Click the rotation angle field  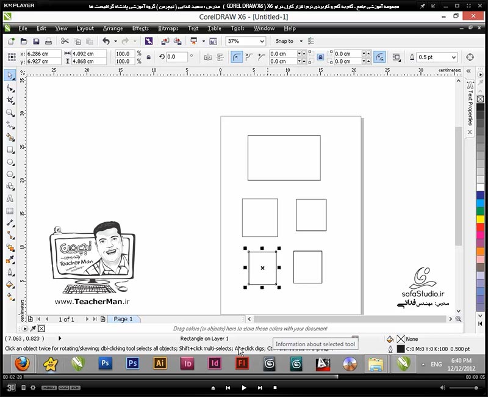[176, 57]
